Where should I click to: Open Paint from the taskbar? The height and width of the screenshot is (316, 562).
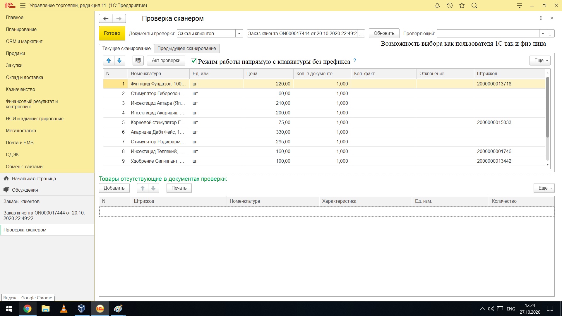tap(118, 309)
